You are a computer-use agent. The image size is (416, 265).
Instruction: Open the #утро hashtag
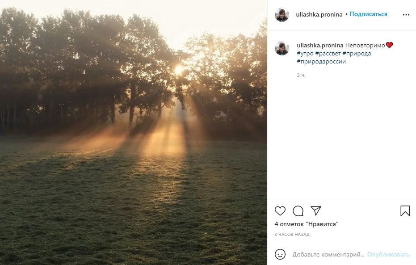[x=305, y=53]
